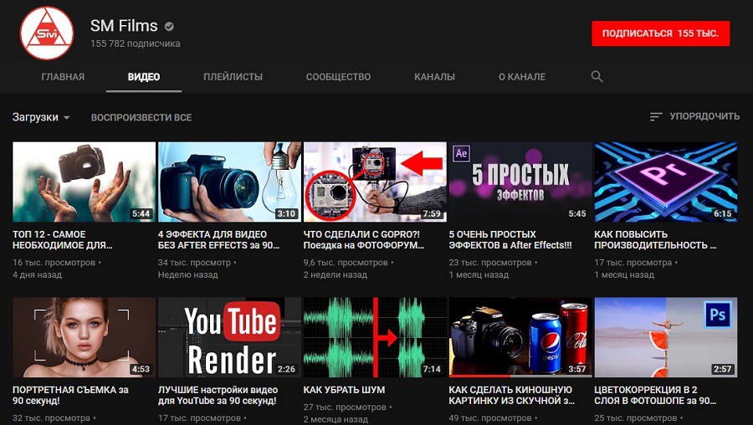
Task: Click the title ТОП 12 - САМОЕ НЕОБХОДИМОЕ ДЛЯ
Action: [x=63, y=239]
